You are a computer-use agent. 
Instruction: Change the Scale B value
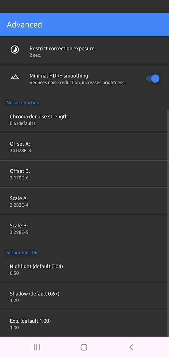coord(19,229)
